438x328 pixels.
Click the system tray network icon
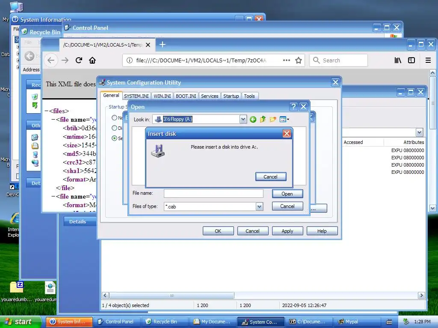(x=406, y=322)
